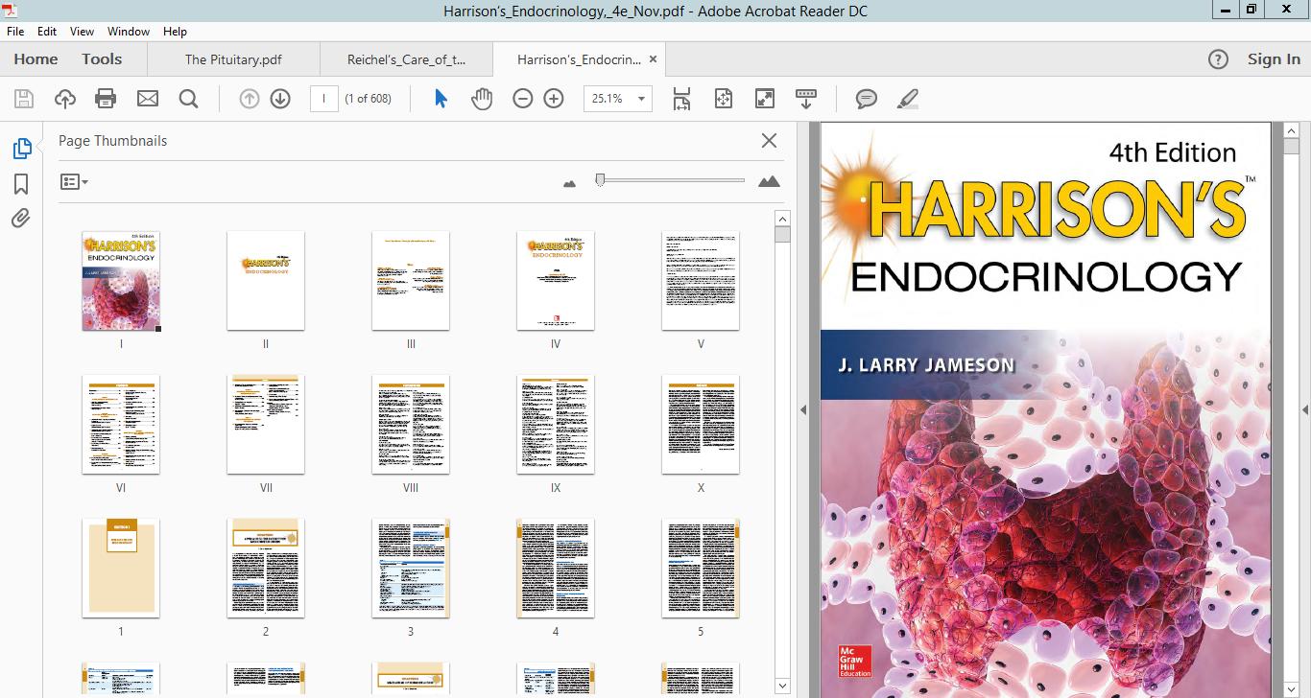Select page thumbnail III
Screen dimensions: 1311x698
pos(411,281)
